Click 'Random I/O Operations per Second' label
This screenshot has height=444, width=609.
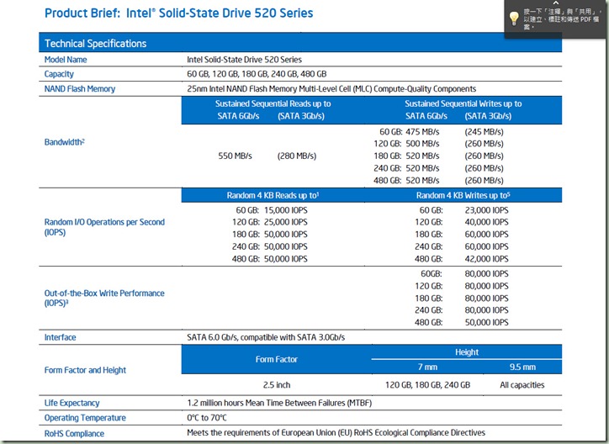click(104, 227)
